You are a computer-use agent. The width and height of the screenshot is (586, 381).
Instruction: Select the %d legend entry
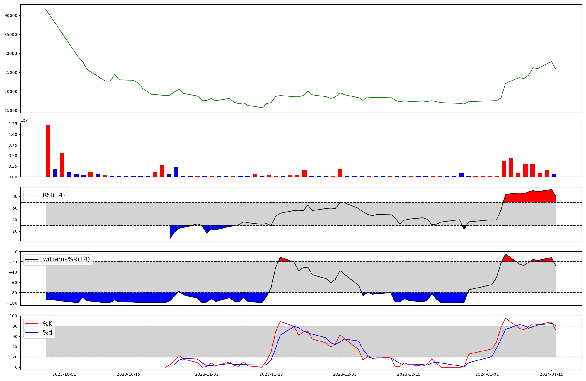pyautogui.click(x=47, y=332)
